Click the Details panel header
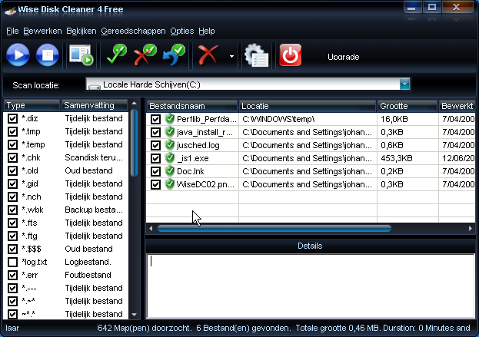The image size is (479, 337). [x=310, y=246]
